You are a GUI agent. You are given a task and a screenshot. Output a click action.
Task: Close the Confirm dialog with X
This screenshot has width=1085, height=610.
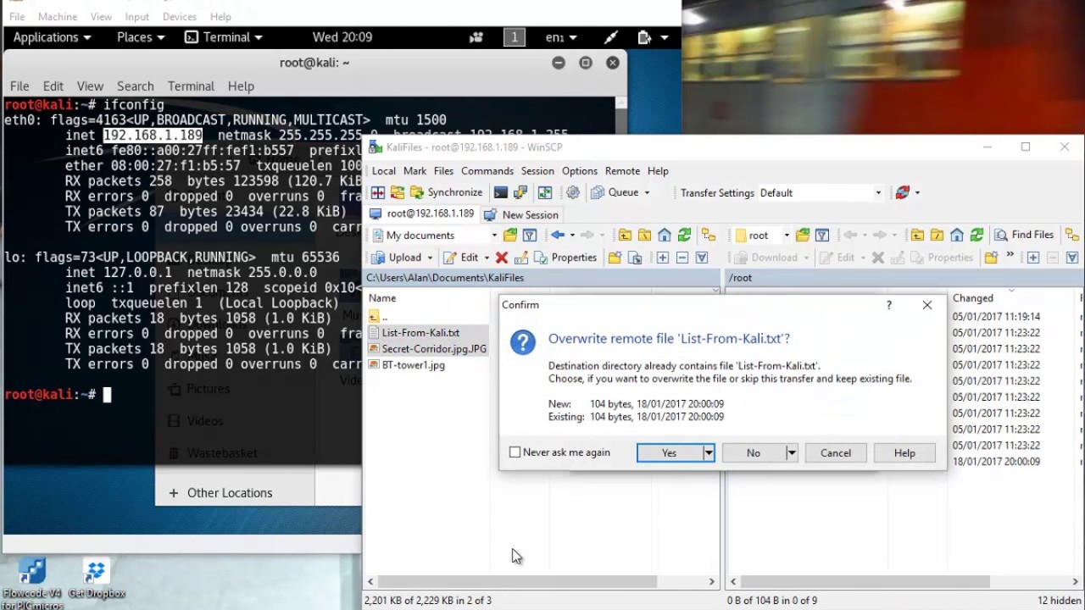[x=927, y=305]
